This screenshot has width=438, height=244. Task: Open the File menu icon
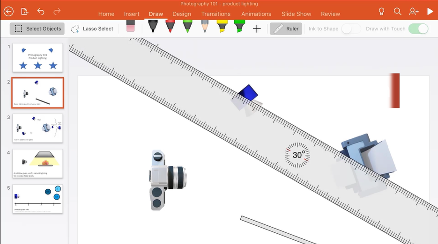(x=24, y=11)
